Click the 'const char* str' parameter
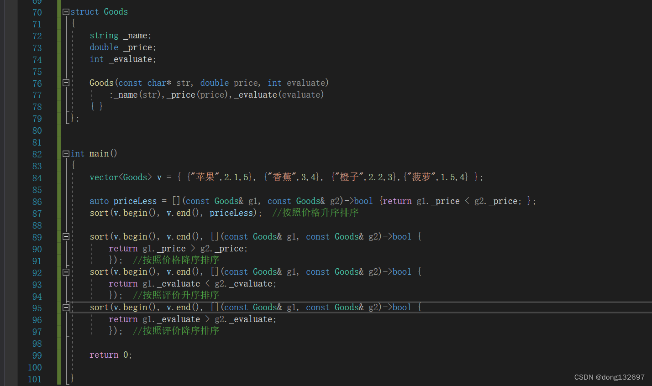 [155, 83]
